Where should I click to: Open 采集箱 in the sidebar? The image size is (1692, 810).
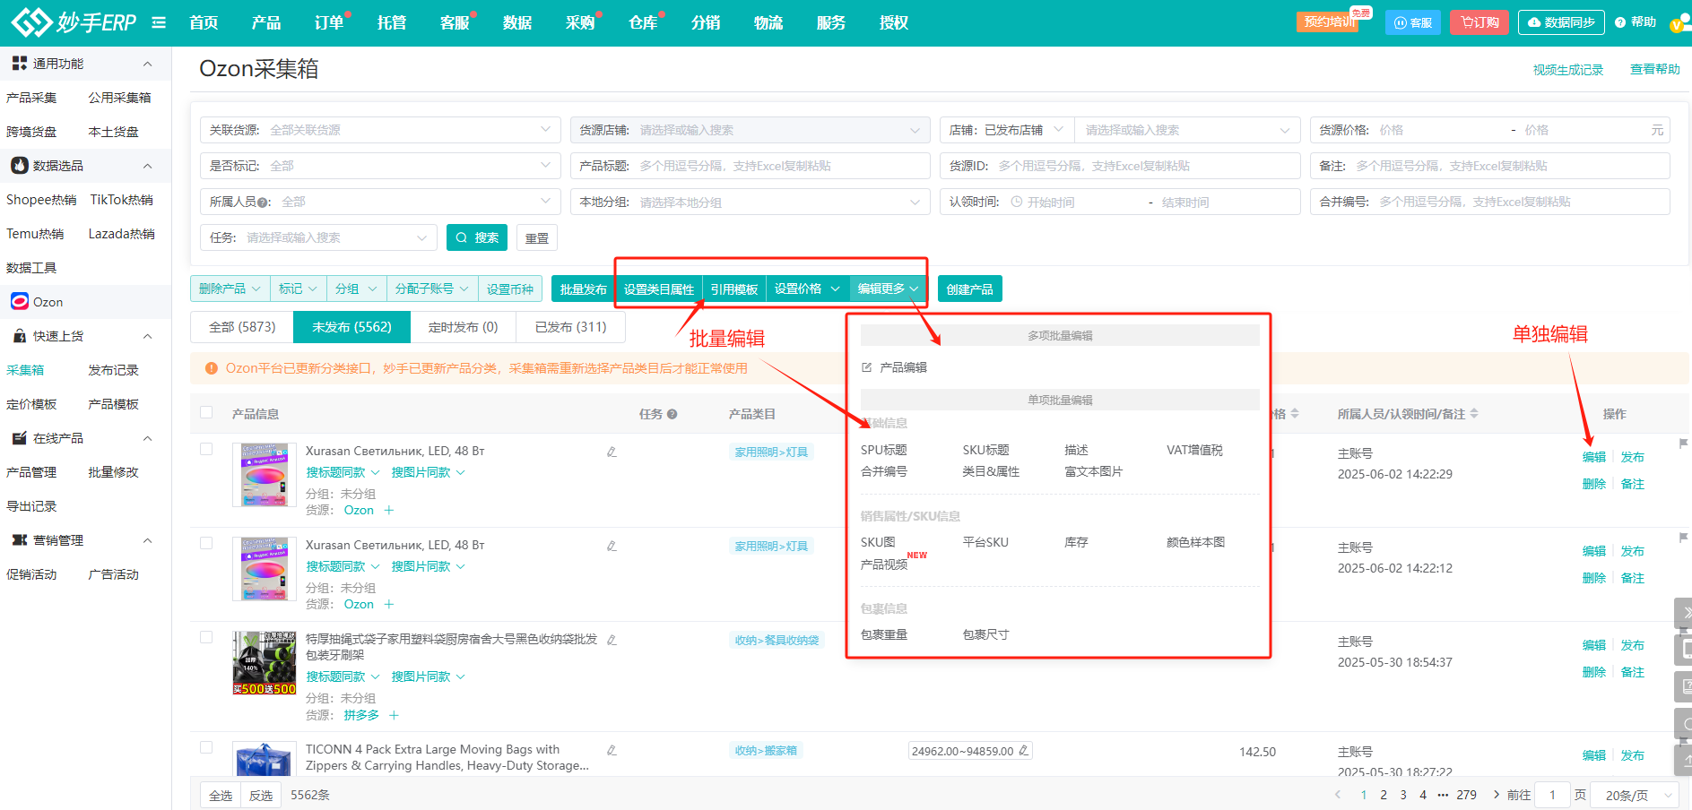pos(25,370)
